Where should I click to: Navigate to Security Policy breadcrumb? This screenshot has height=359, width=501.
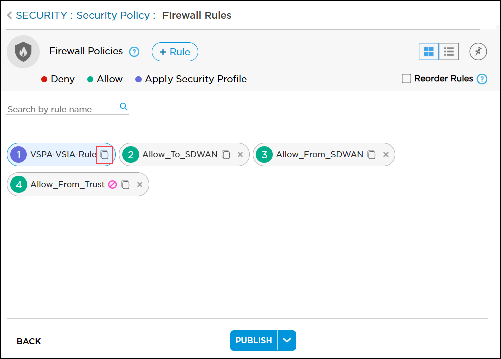pyautogui.click(x=113, y=15)
